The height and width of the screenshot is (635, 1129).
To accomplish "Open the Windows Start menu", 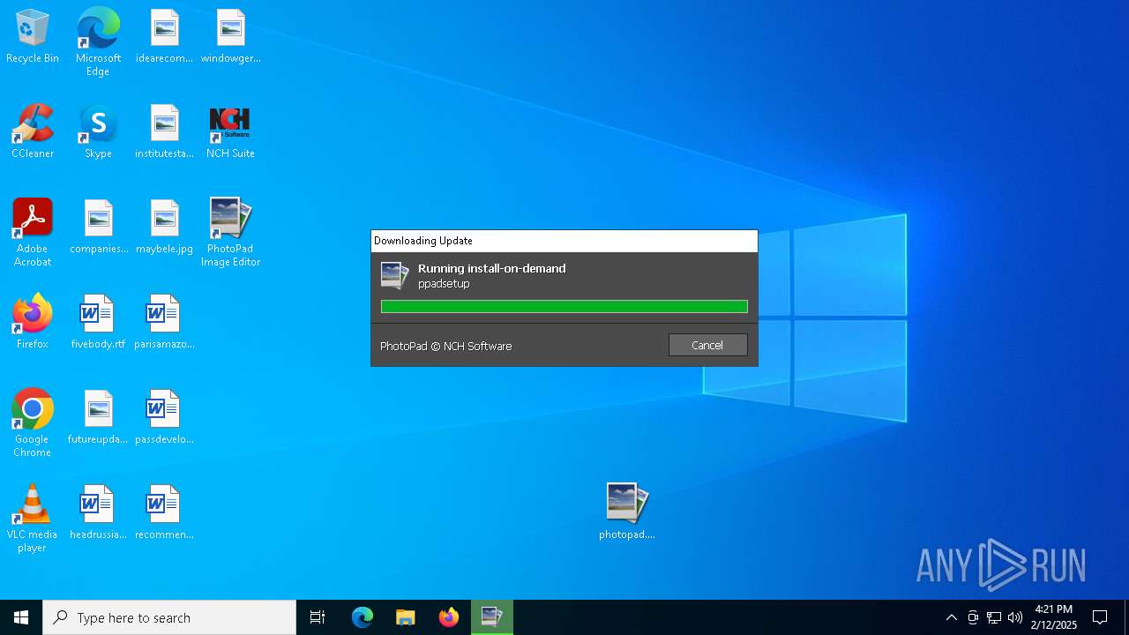I will (x=21, y=617).
